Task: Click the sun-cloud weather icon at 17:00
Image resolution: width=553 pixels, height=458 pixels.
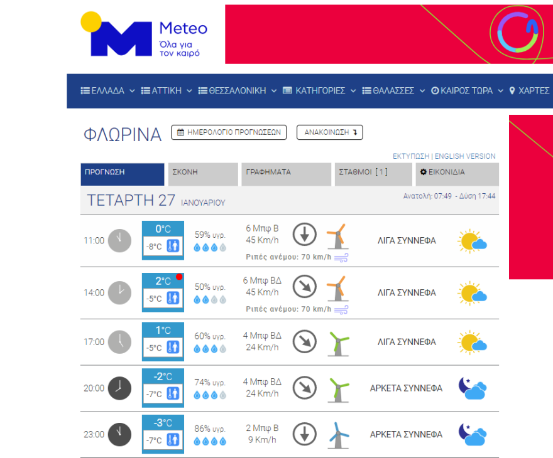Action: 473,343
